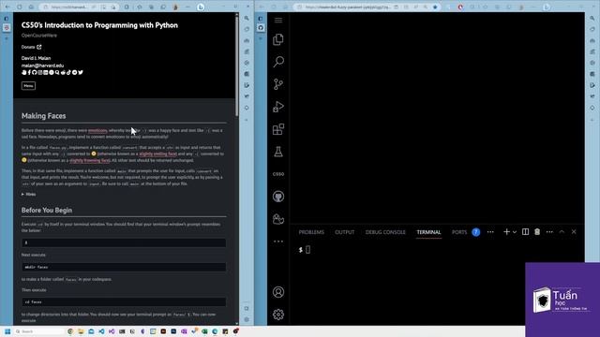600x337 pixels.
Task: Open David Malan's Facebook icon link
Action: pos(29,72)
